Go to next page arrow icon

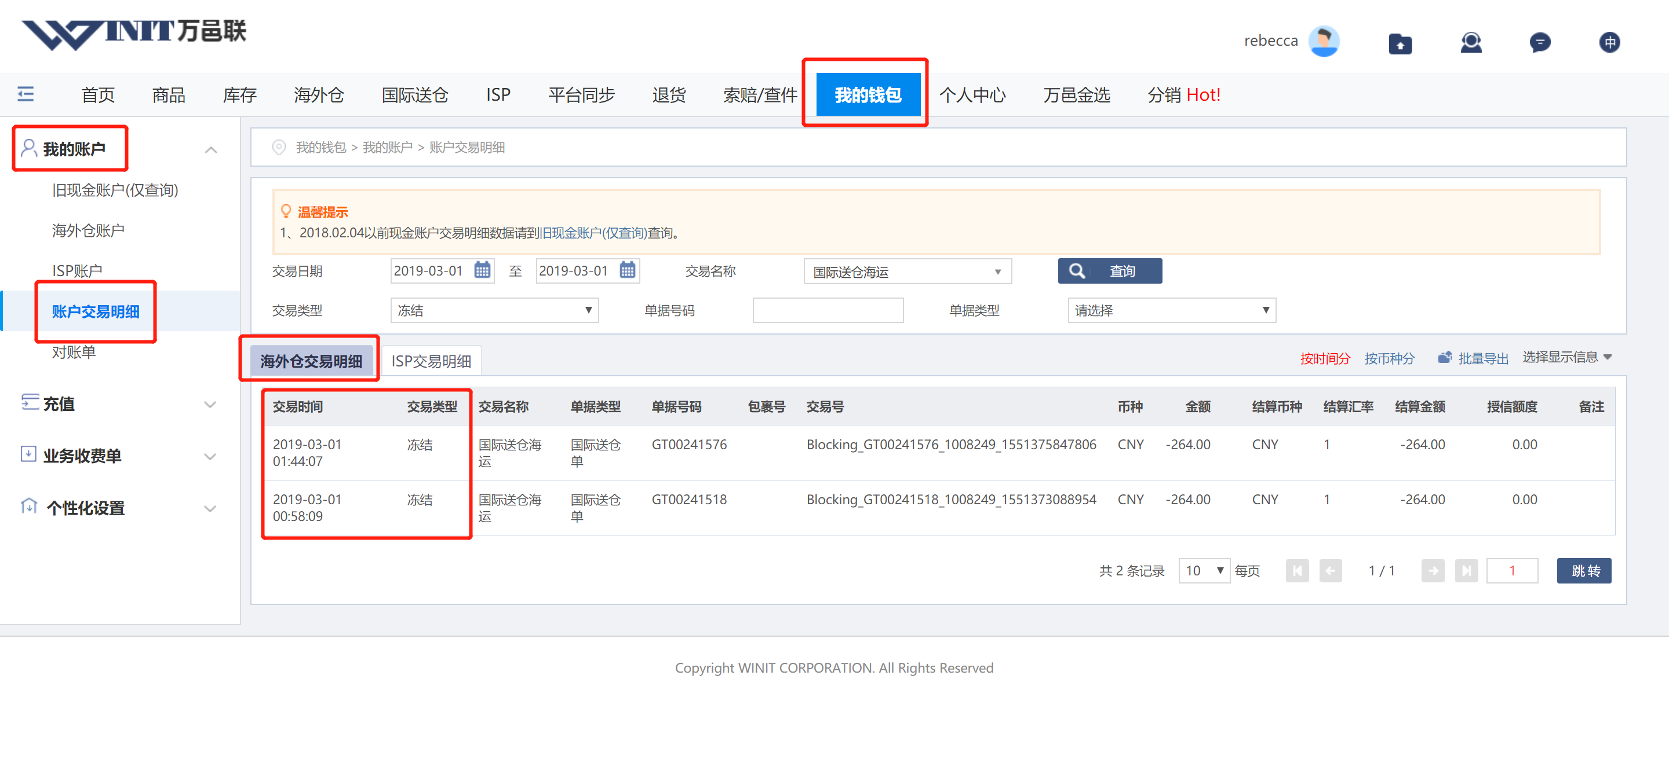tap(1433, 570)
